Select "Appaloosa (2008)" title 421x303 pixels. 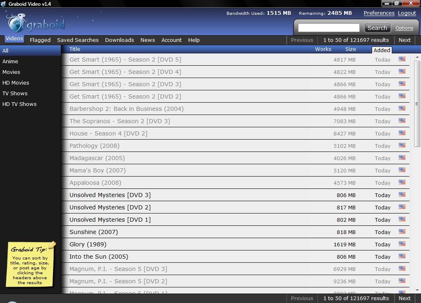95,183
